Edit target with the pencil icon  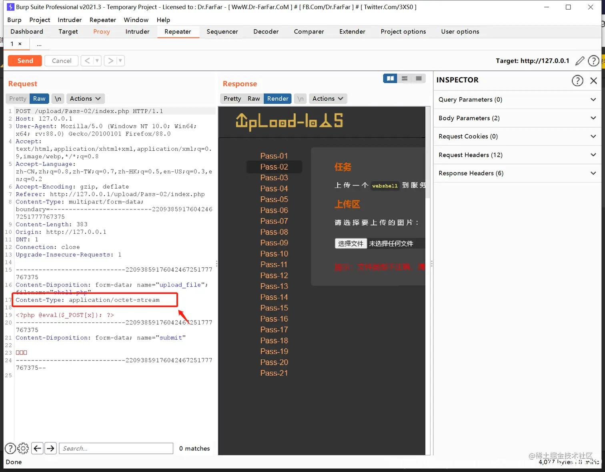click(579, 61)
